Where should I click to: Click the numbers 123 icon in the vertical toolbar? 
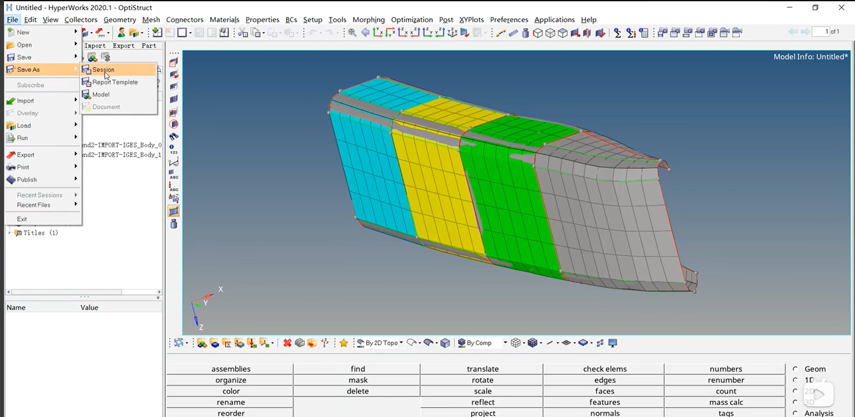point(174,149)
